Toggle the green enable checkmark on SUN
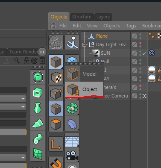The width and height of the screenshot is (161, 168). tap(144, 53)
